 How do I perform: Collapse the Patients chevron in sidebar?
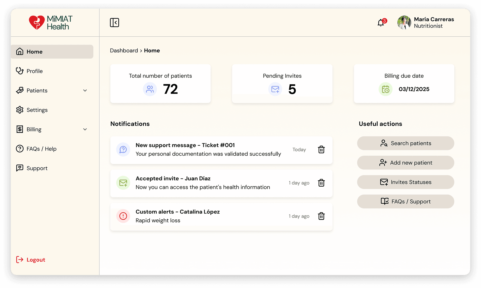click(85, 90)
